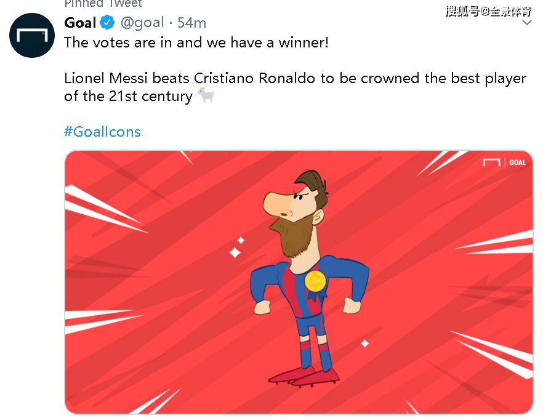Click the large sparkle beside the cartoon's beard
This screenshot has height=418, width=543.
235,252
